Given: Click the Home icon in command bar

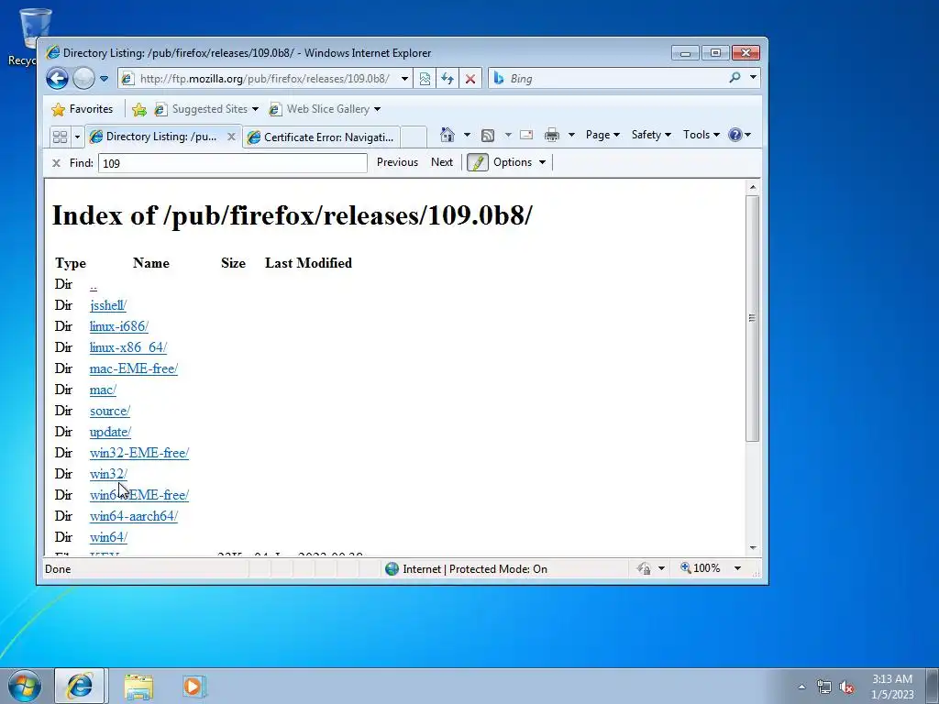Looking at the screenshot, I should [447, 135].
